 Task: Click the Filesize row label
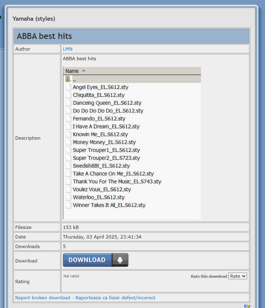click(x=23, y=227)
